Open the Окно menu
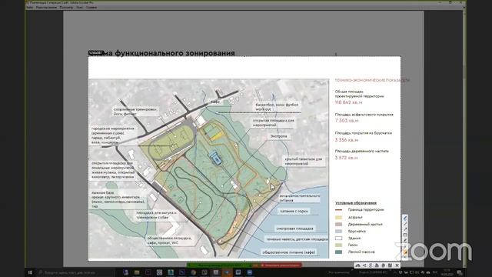The image size is (492, 277). pyautogui.click(x=79, y=7)
